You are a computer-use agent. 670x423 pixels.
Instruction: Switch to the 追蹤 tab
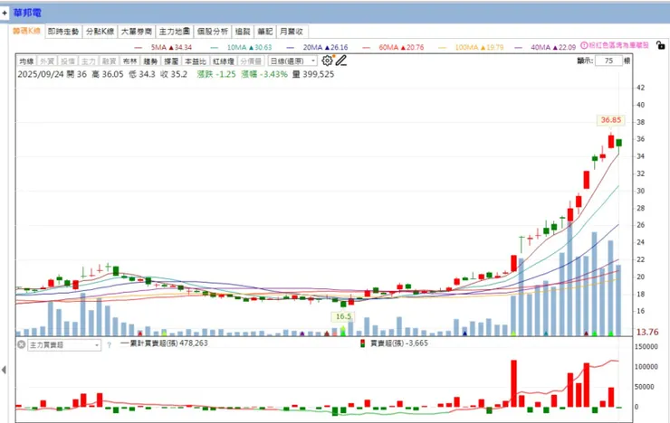[x=243, y=32]
